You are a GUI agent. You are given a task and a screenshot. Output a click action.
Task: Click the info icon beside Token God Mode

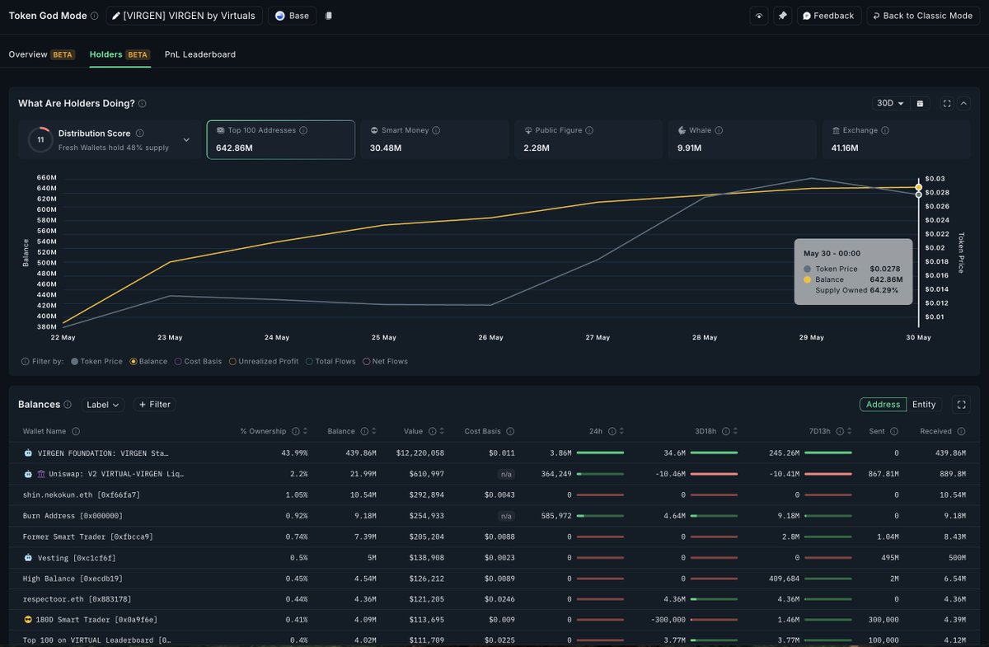point(95,16)
